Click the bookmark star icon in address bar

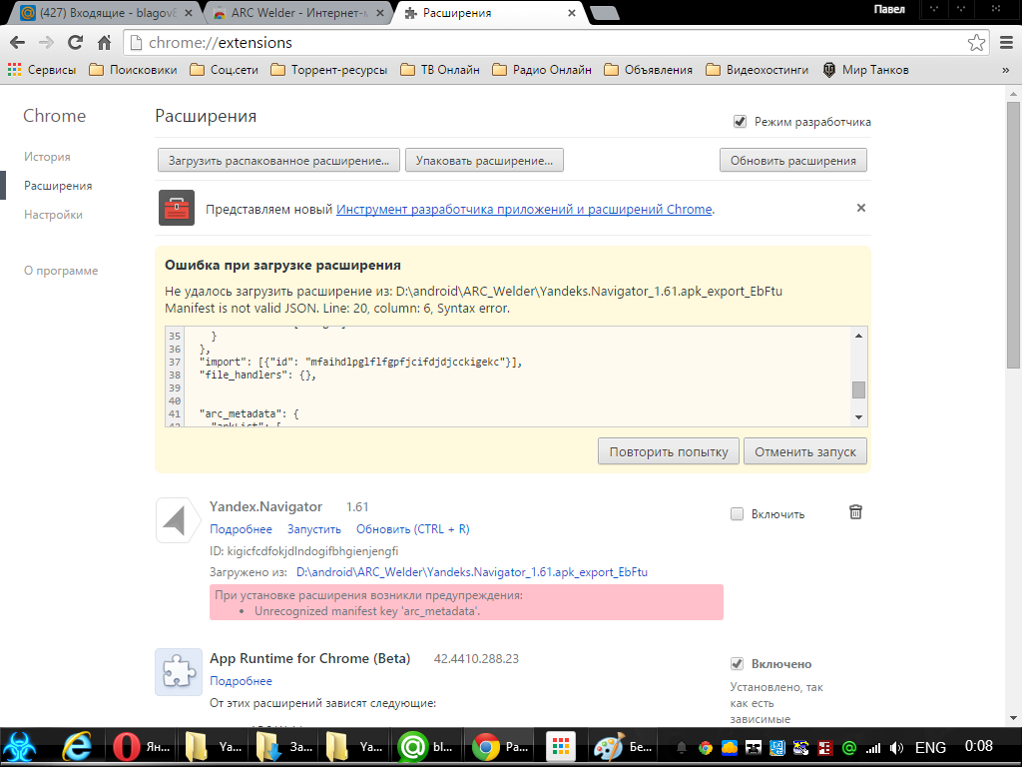click(x=976, y=43)
